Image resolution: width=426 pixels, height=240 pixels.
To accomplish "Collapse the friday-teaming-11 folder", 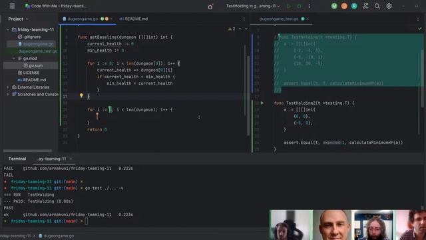I will pyautogui.click(x=8, y=29).
